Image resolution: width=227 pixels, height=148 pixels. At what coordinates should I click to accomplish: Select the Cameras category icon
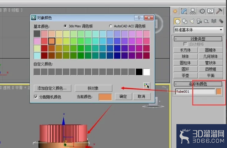(199, 22)
